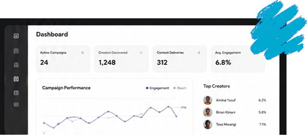Select creator name Tess Mwangi

226,125
